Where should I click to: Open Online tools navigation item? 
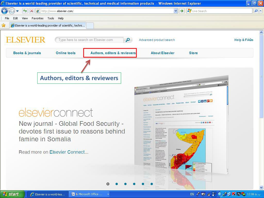[66, 53]
